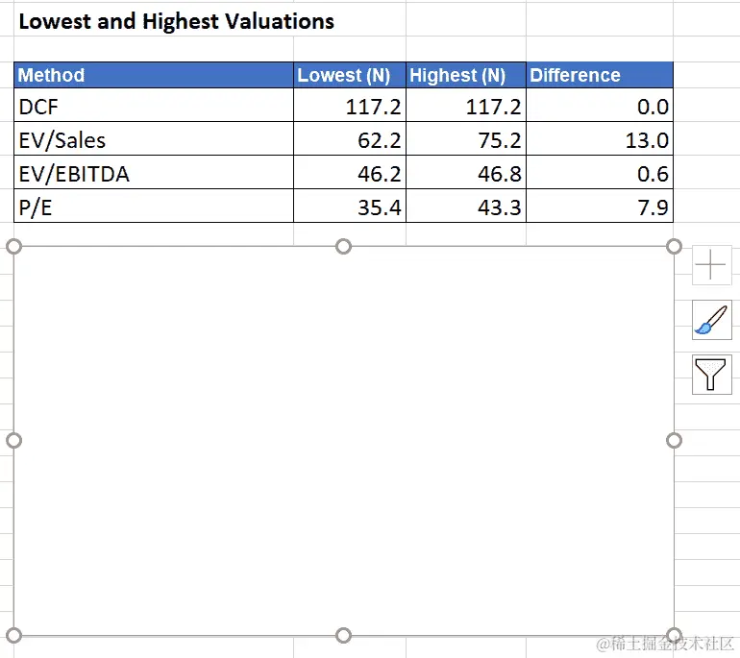Open the Chart Elements plus button
Screen dimensions: 740x658
click(711, 265)
